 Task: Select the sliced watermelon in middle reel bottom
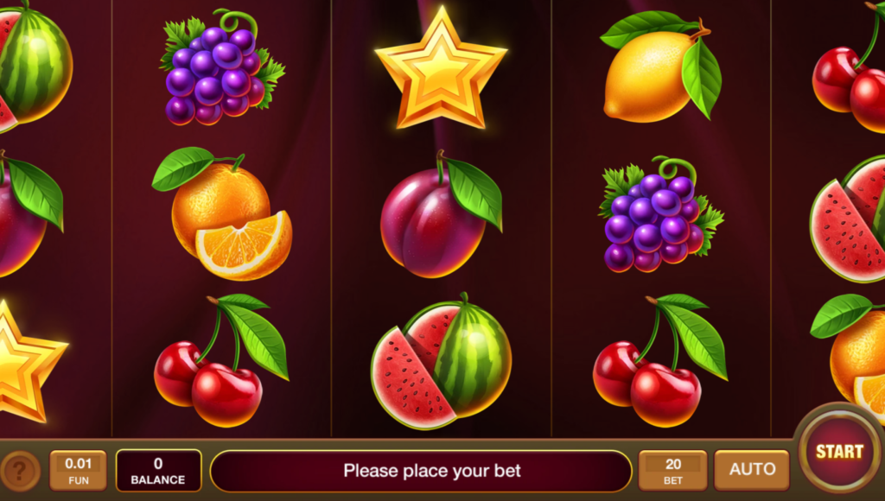click(x=441, y=361)
